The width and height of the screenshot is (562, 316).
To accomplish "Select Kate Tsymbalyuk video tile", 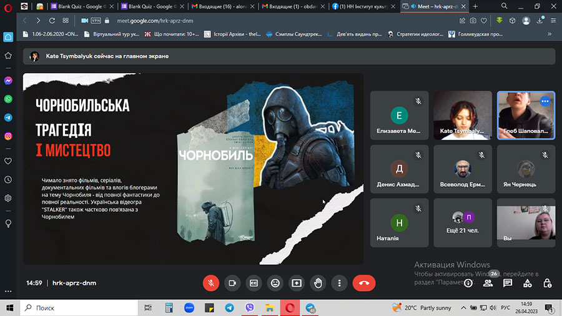I will pos(463,116).
